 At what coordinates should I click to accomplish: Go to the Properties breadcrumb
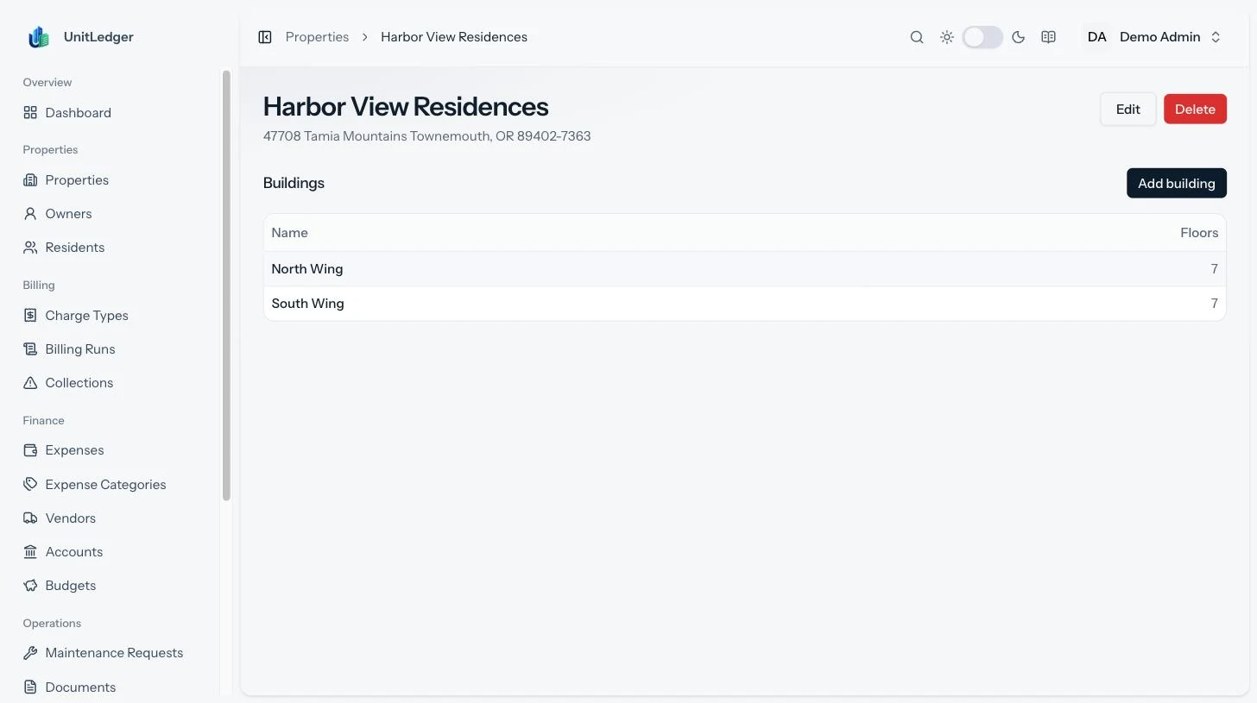coord(317,37)
